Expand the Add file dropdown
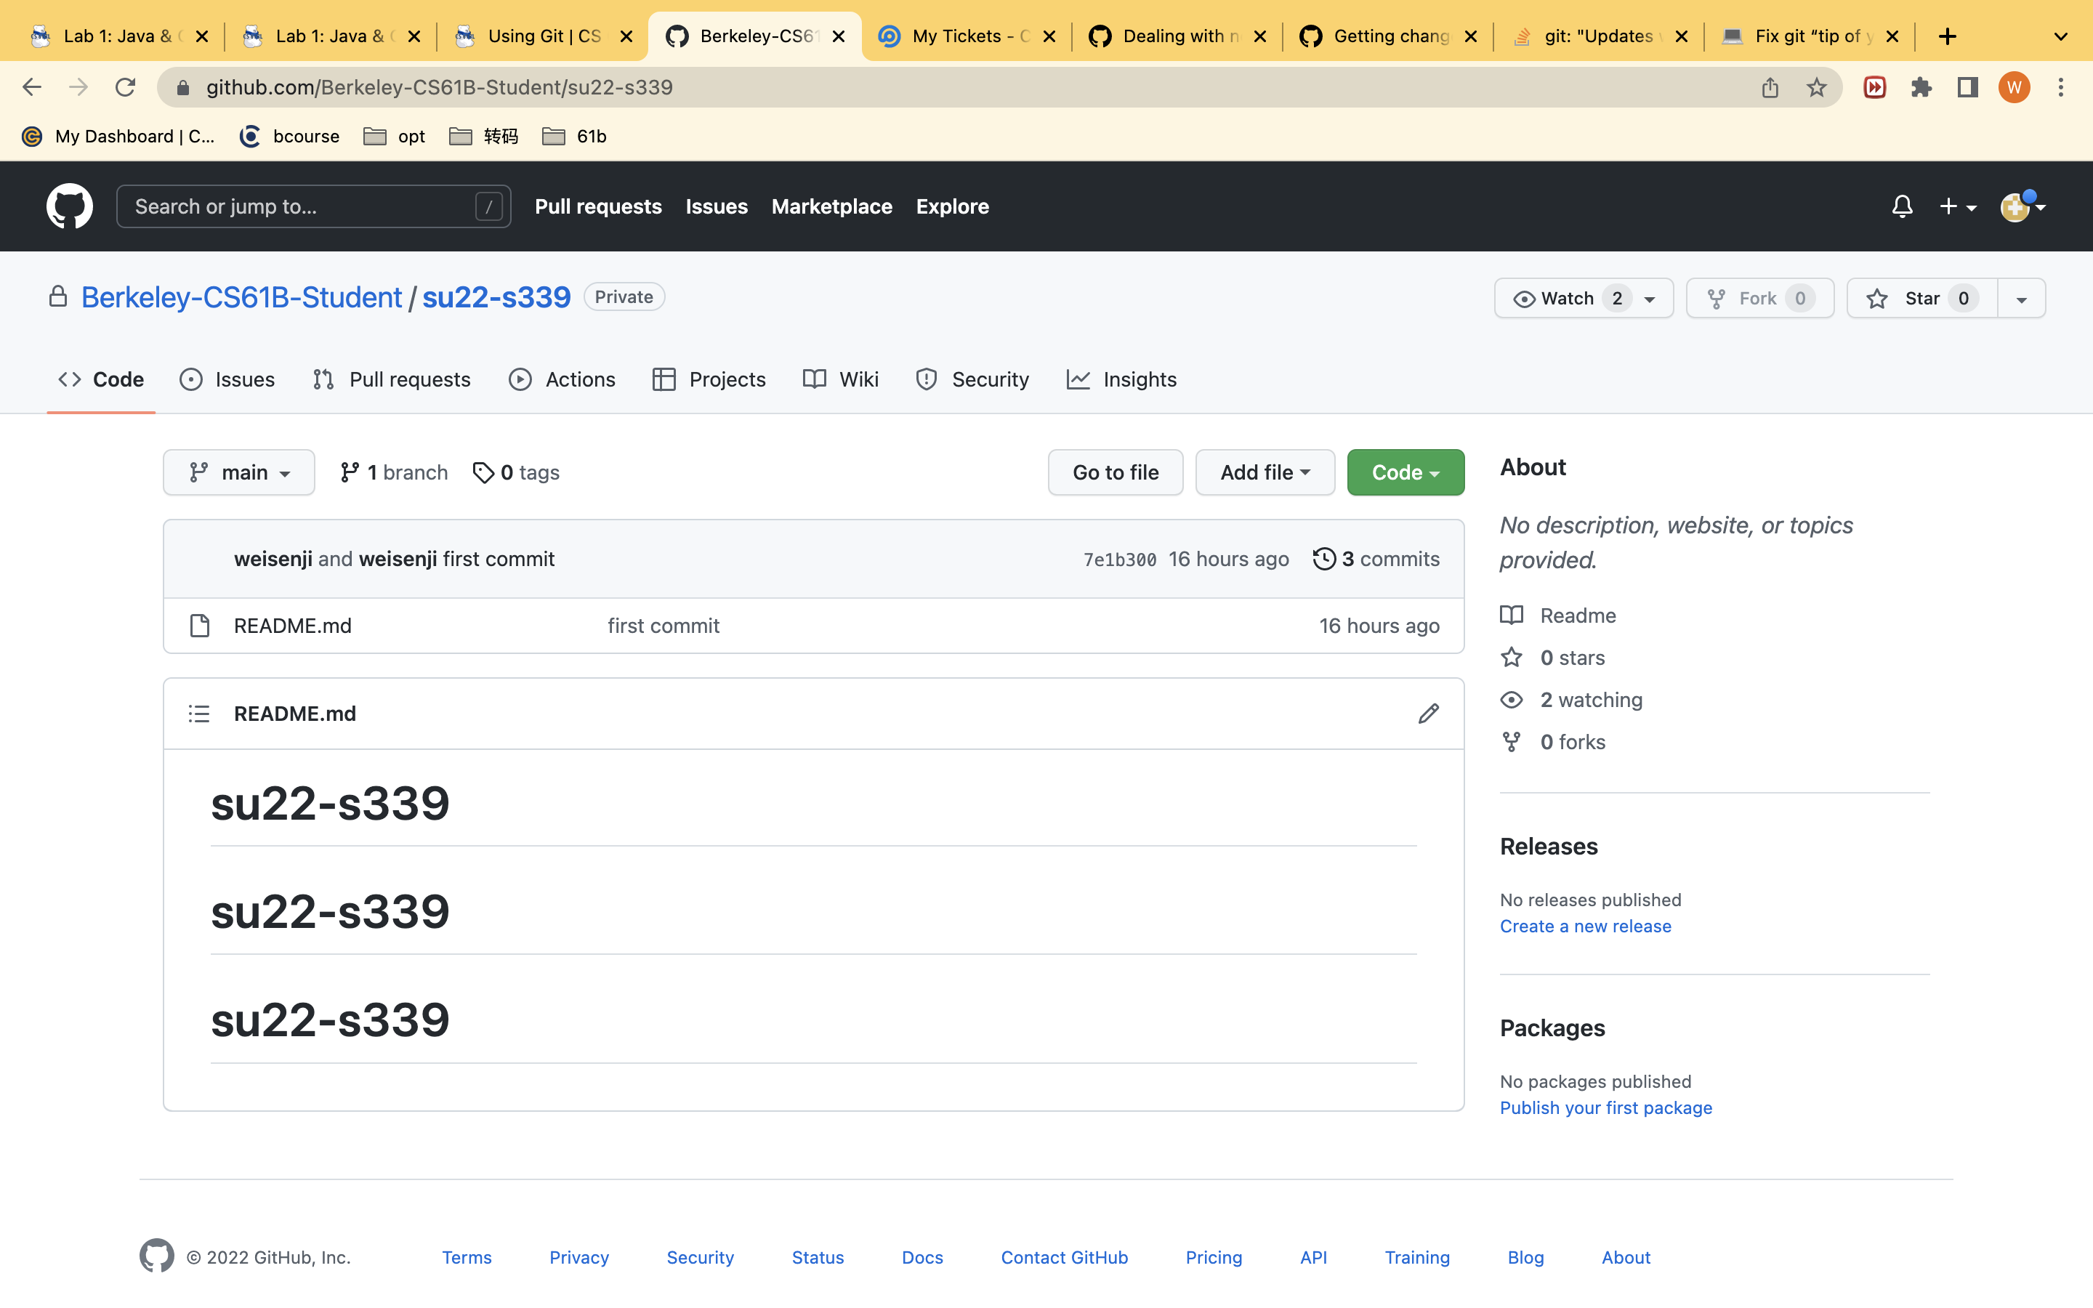2093x1308 pixels. tap(1265, 472)
